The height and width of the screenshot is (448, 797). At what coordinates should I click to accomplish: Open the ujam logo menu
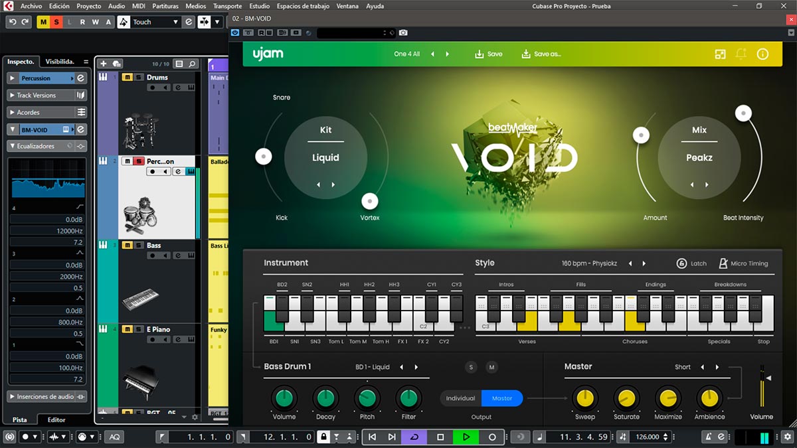click(268, 54)
